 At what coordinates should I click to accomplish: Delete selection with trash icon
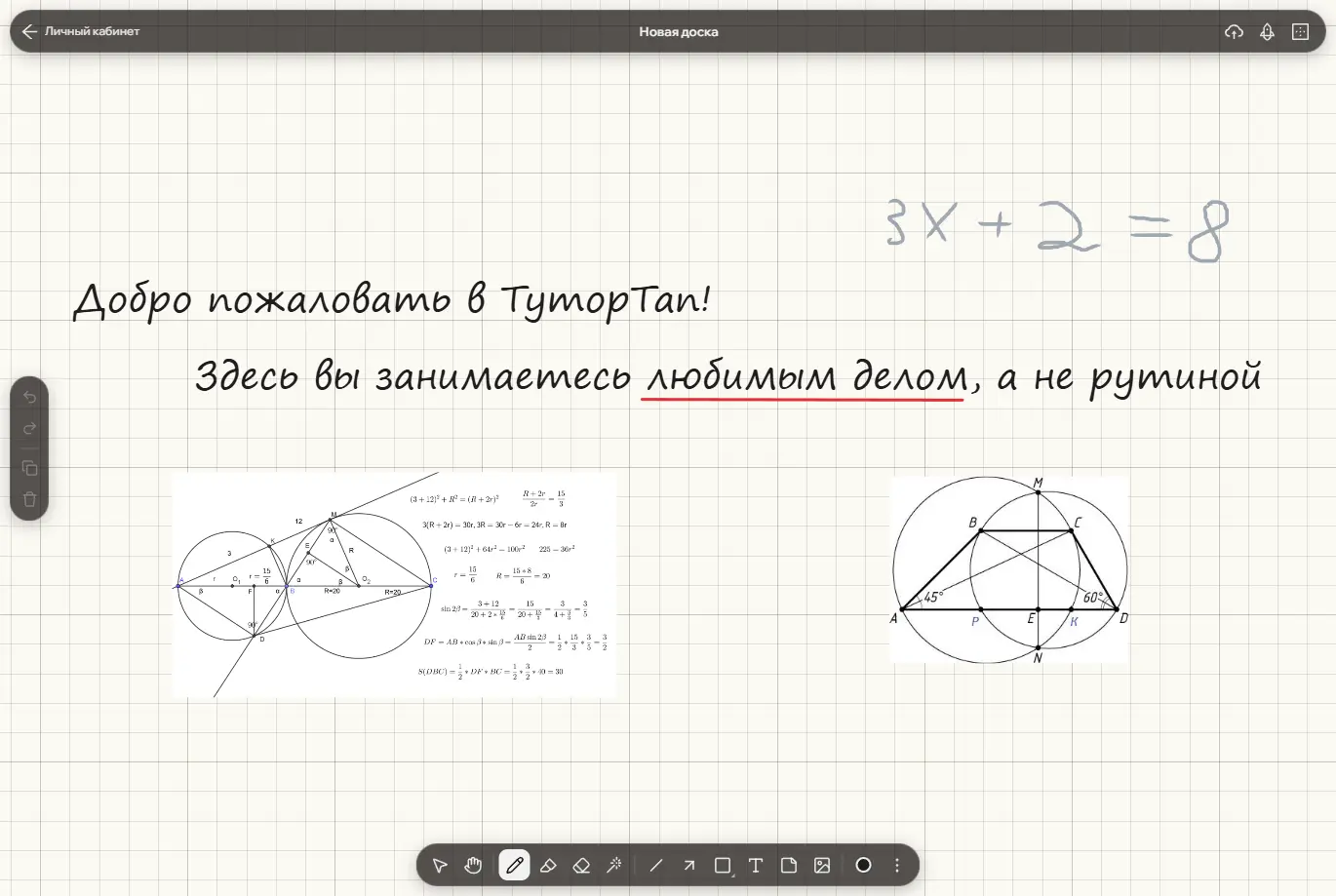(x=29, y=499)
